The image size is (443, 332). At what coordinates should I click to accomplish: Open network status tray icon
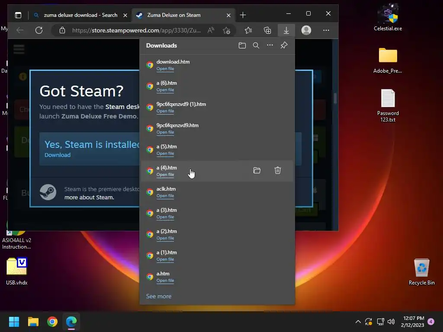[x=380, y=322]
